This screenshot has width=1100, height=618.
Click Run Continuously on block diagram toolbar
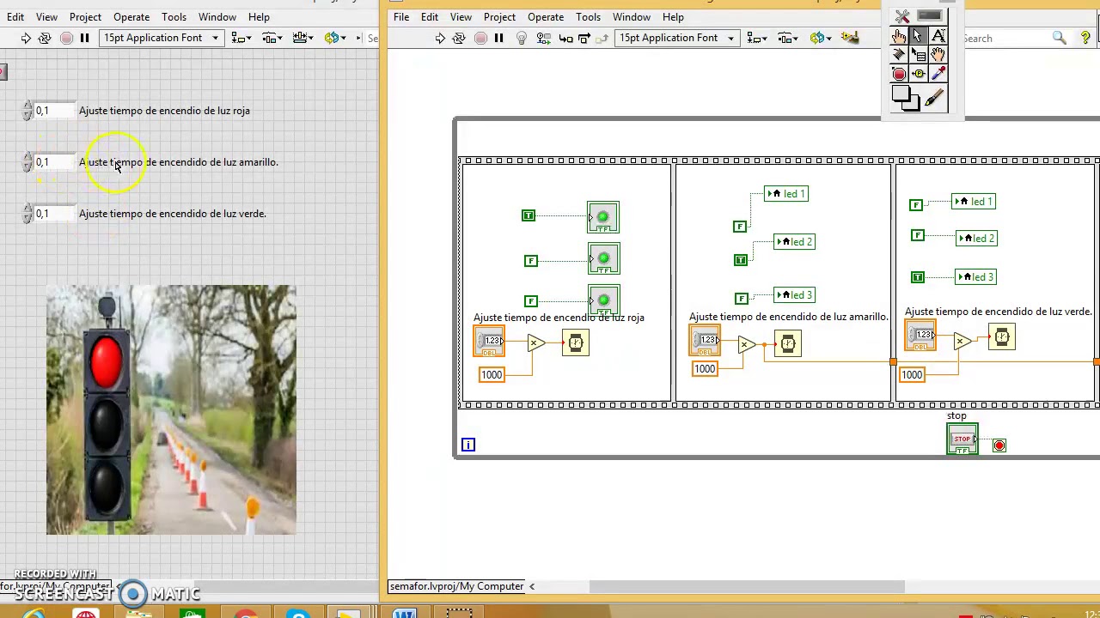click(459, 38)
